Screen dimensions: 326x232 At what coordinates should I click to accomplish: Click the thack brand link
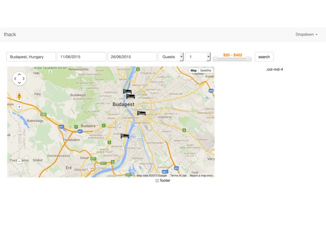coord(10,34)
